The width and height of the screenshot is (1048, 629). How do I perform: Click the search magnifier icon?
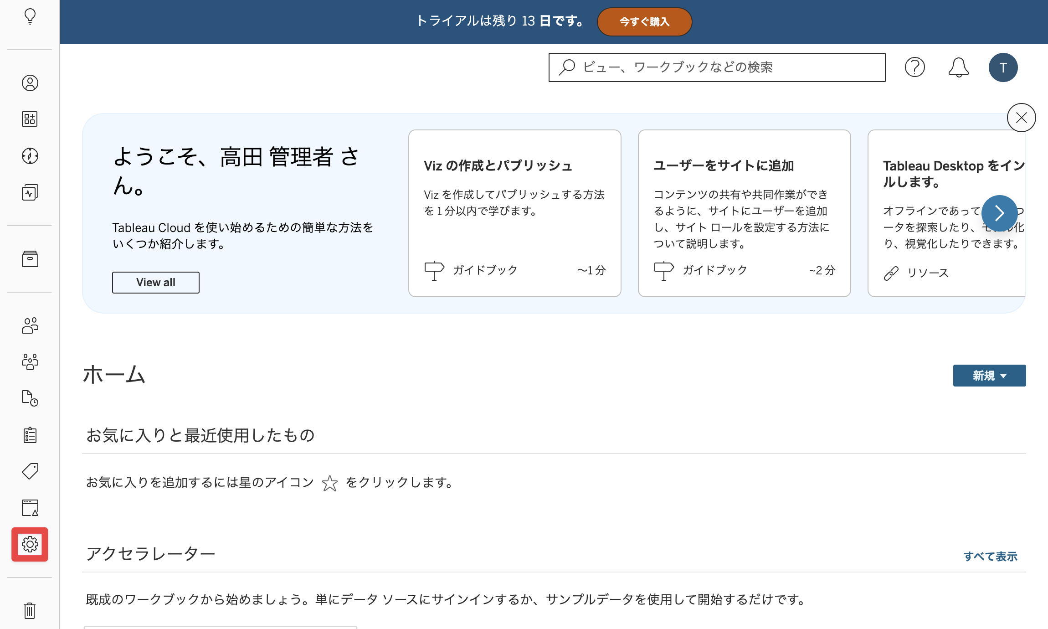(x=567, y=67)
